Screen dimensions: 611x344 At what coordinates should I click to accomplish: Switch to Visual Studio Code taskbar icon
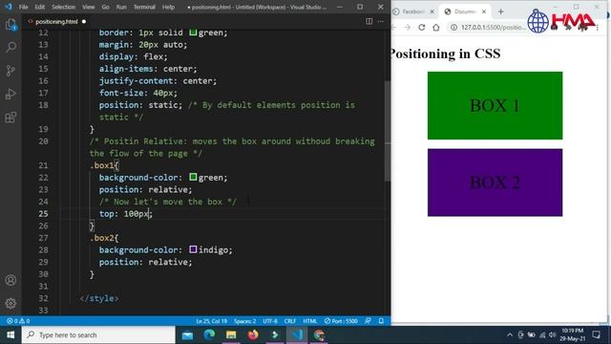pyautogui.click(x=297, y=335)
